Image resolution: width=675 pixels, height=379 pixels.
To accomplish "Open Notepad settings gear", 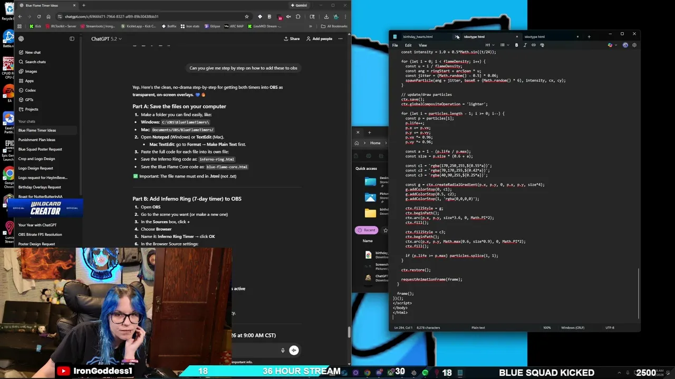I will pos(634,45).
